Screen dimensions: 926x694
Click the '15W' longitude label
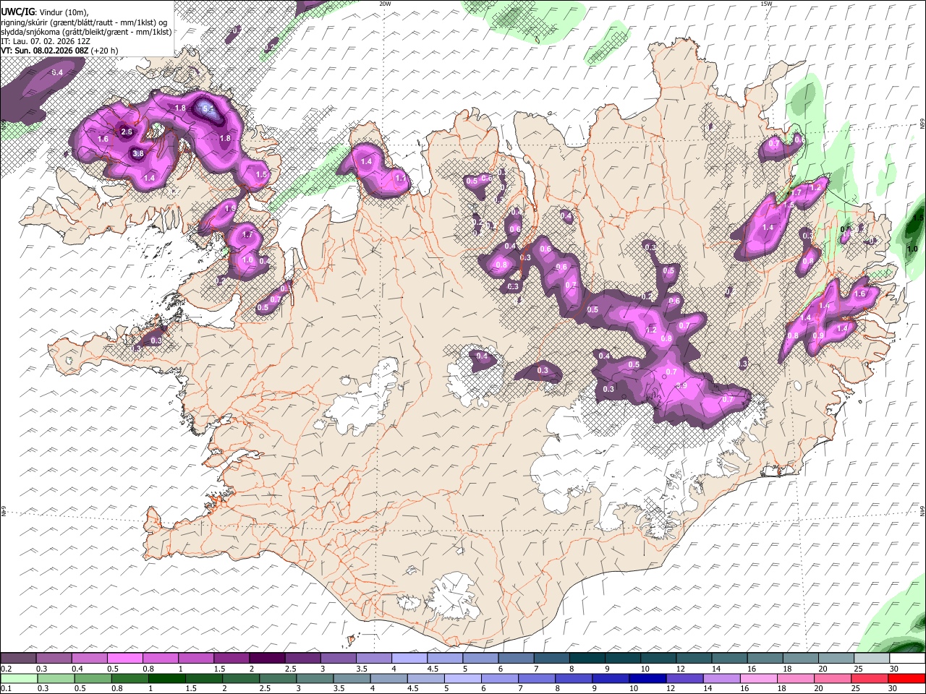[x=766, y=4]
